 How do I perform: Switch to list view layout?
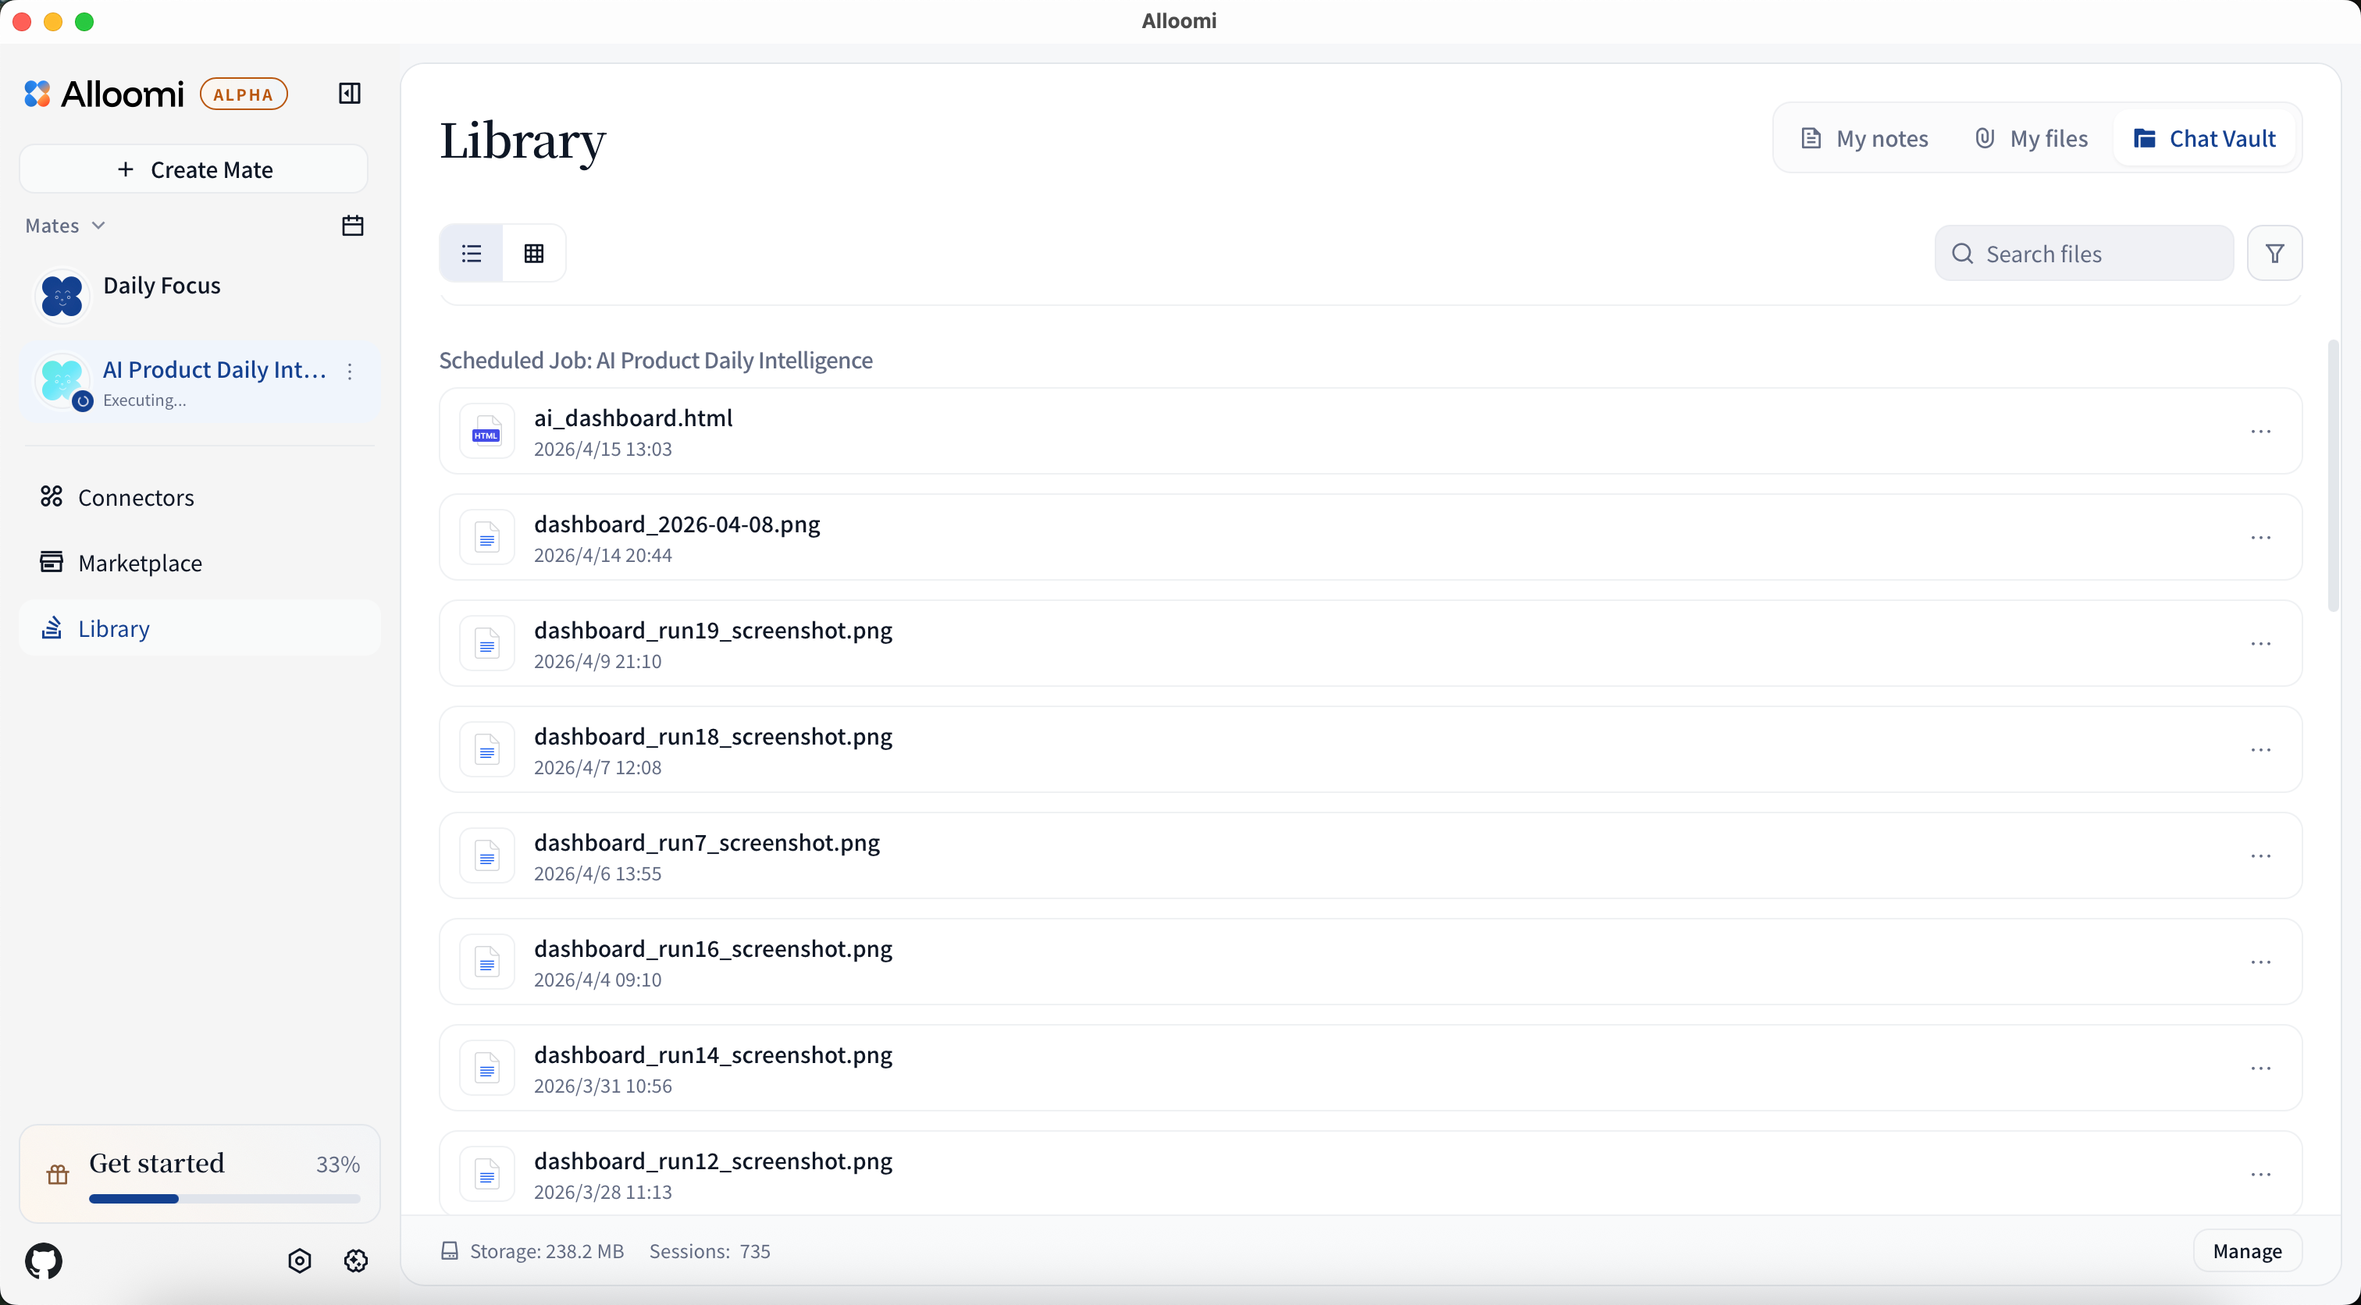click(x=472, y=254)
